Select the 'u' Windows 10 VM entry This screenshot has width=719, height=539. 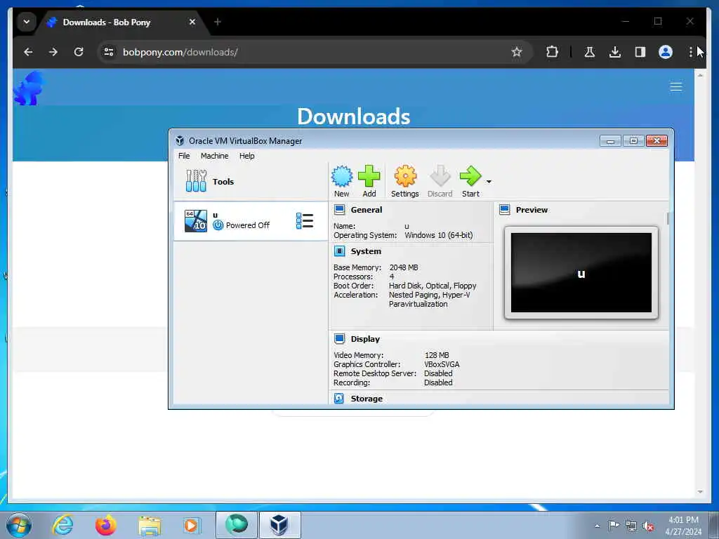coord(251,221)
